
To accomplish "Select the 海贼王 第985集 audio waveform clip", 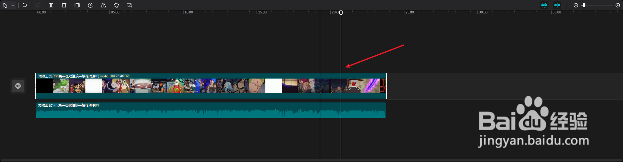I will 211,110.
